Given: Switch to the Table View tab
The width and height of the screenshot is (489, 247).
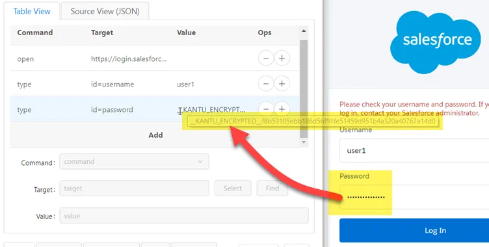Looking at the screenshot, I should click(31, 11).
